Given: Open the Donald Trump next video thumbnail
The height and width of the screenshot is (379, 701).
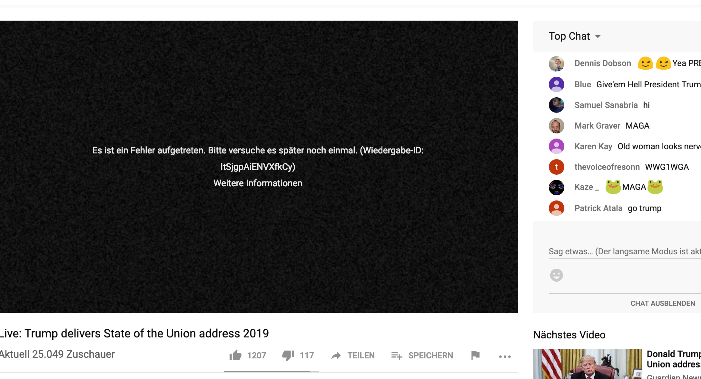Looking at the screenshot, I should (587, 364).
